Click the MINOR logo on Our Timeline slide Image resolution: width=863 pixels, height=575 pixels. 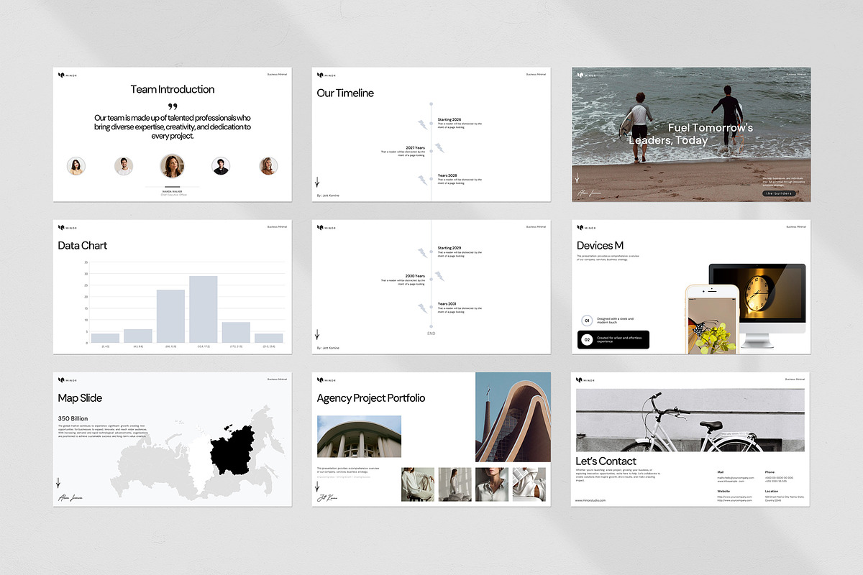pyautogui.click(x=325, y=74)
